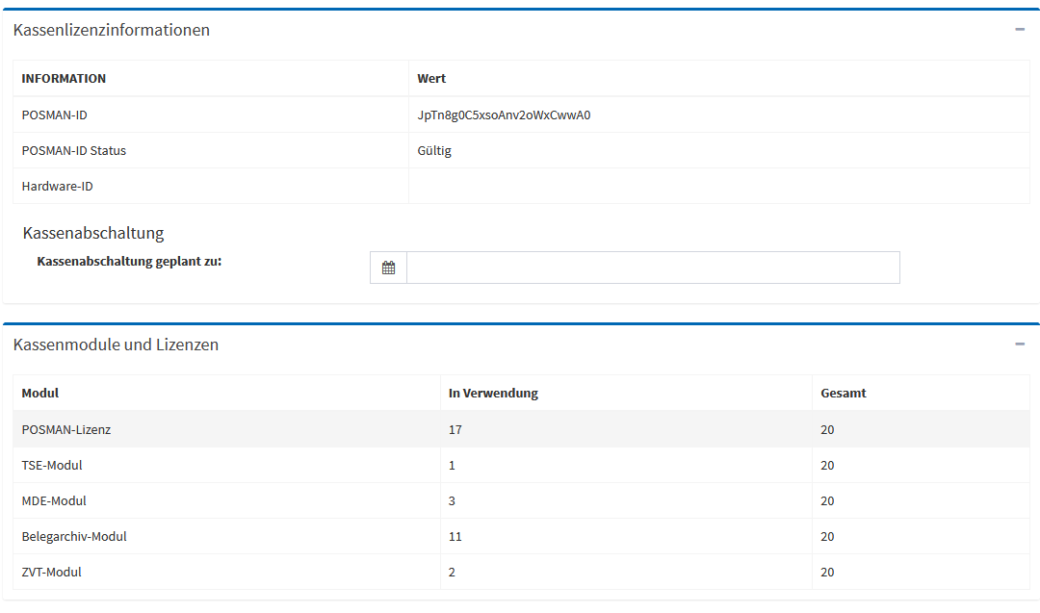Image resolution: width=1040 pixels, height=613 pixels.
Task: Click the INFORMATION column header
Action: pyautogui.click(x=64, y=79)
